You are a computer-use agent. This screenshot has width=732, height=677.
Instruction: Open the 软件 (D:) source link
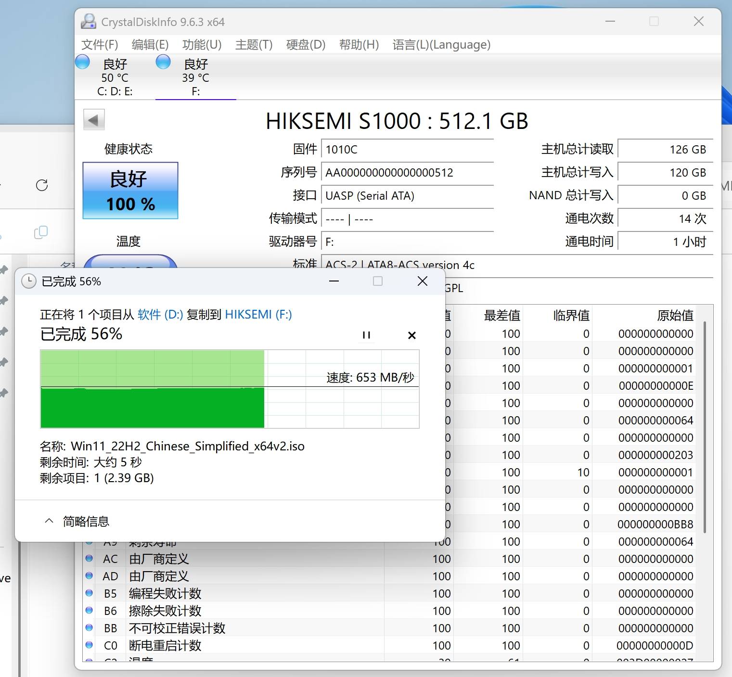pyautogui.click(x=160, y=315)
